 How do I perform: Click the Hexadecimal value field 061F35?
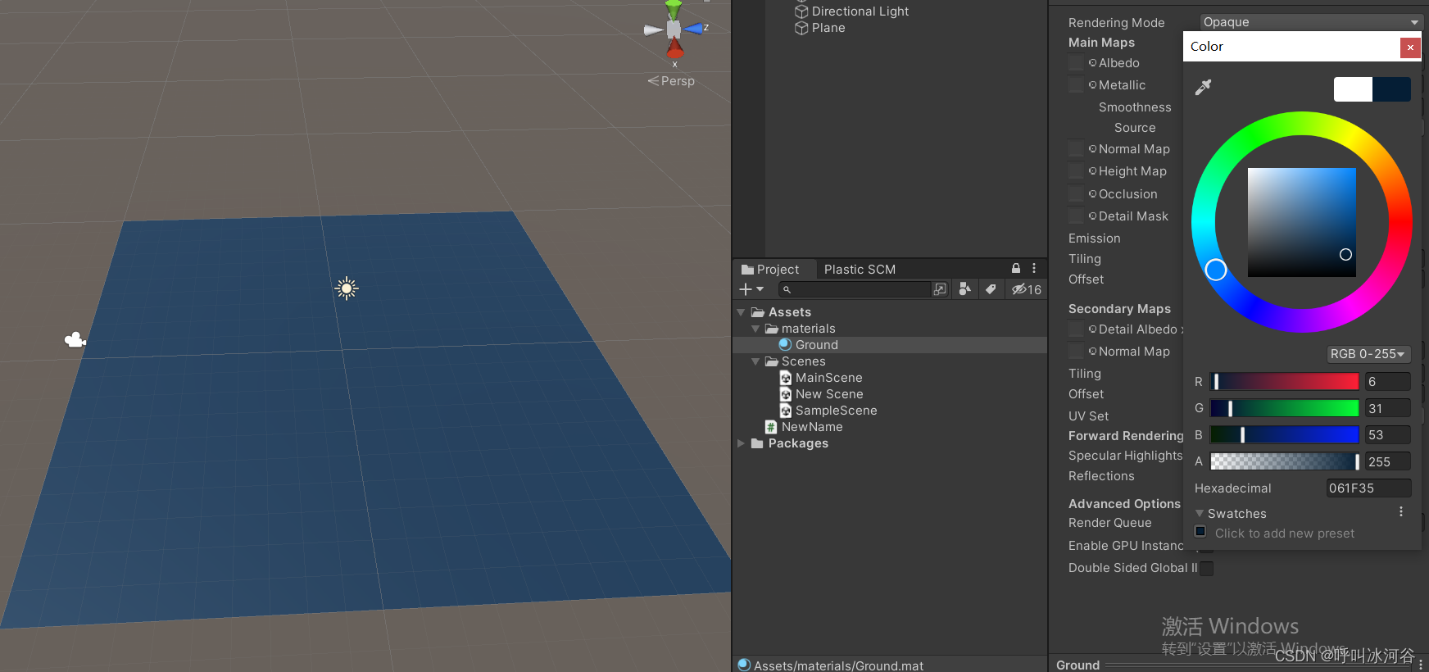pyautogui.click(x=1368, y=488)
